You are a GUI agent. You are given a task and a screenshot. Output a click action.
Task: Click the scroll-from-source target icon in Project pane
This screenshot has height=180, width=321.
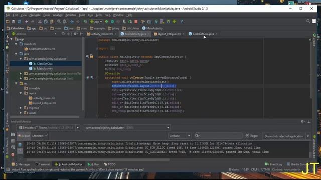[x=63, y=34]
